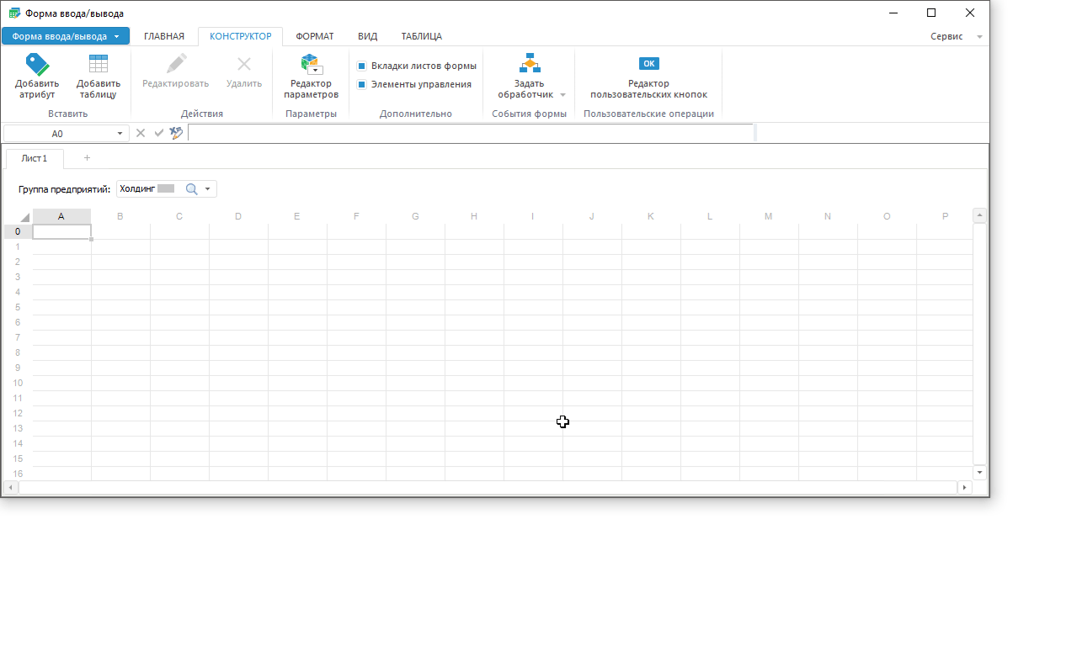This screenshot has width=1071, height=667.
Task: Open the Форма ввода/вывода main menu dropdown
Action: coord(66,36)
